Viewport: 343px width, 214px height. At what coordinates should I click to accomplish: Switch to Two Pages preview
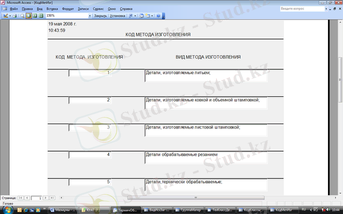(35, 16)
